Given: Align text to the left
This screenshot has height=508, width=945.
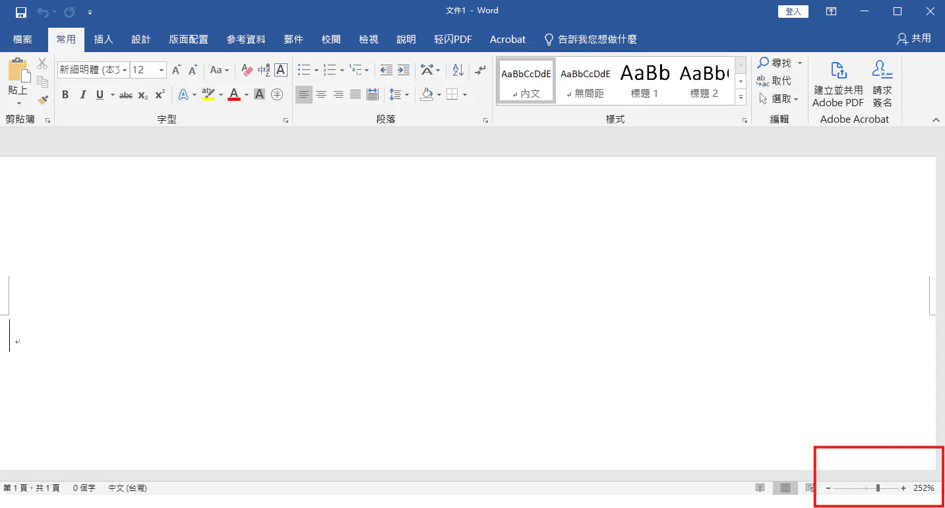Looking at the screenshot, I should tap(303, 95).
